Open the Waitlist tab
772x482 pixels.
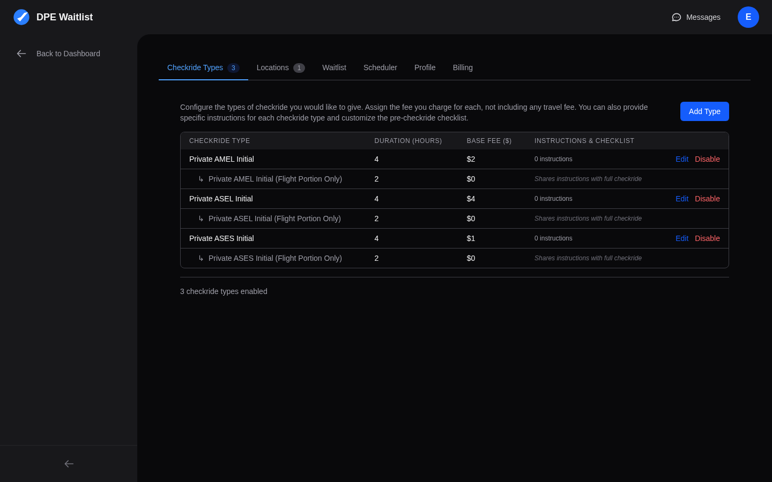pos(334,67)
